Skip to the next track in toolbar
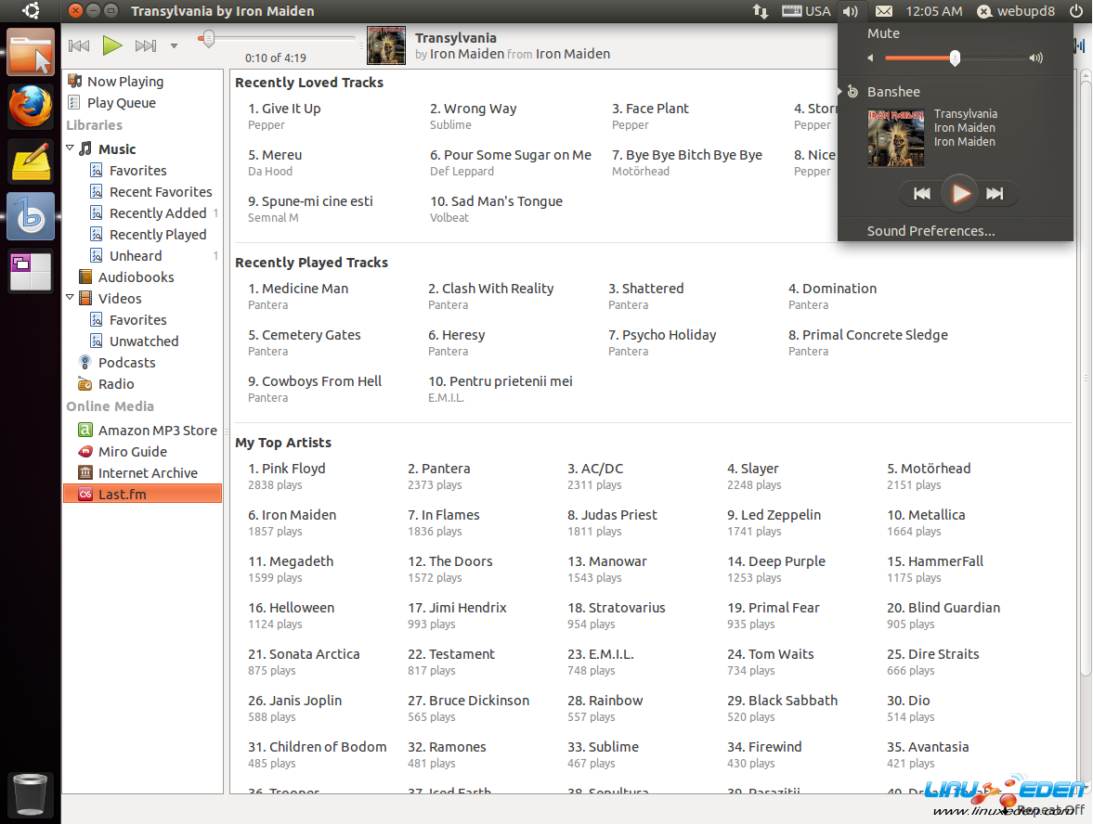The width and height of the screenshot is (1093, 824). [145, 45]
